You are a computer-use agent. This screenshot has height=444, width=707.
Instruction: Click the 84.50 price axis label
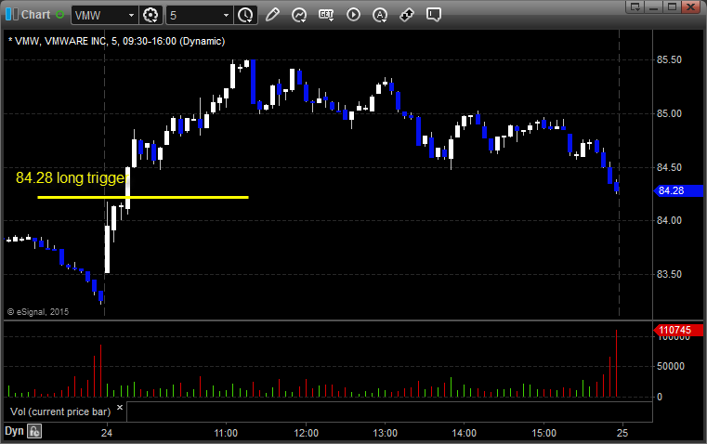pyautogui.click(x=669, y=167)
